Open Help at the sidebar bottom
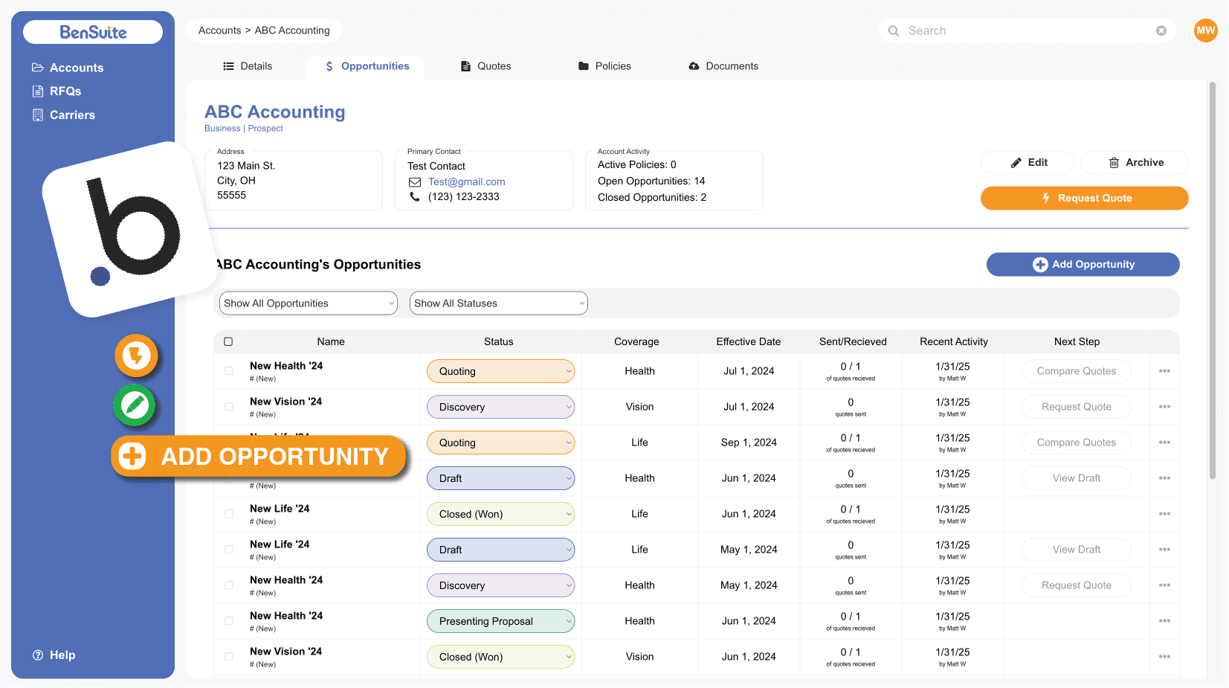This screenshot has width=1229, height=688. click(x=54, y=655)
